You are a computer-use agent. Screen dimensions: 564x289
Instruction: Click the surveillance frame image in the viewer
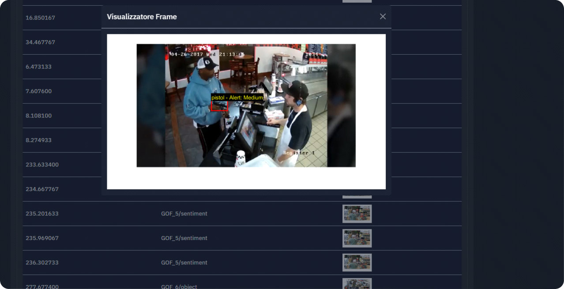click(245, 106)
